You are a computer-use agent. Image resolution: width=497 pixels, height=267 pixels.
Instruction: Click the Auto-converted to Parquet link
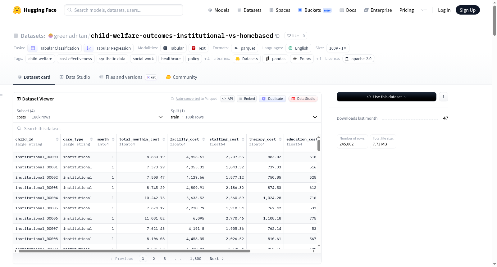click(x=188, y=99)
